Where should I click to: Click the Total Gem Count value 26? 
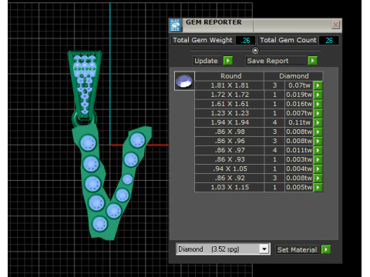[329, 40]
